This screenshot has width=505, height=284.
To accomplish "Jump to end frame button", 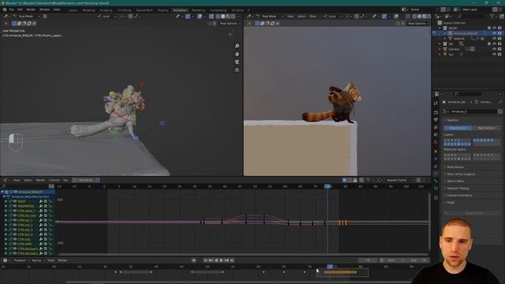I will click(232, 260).
